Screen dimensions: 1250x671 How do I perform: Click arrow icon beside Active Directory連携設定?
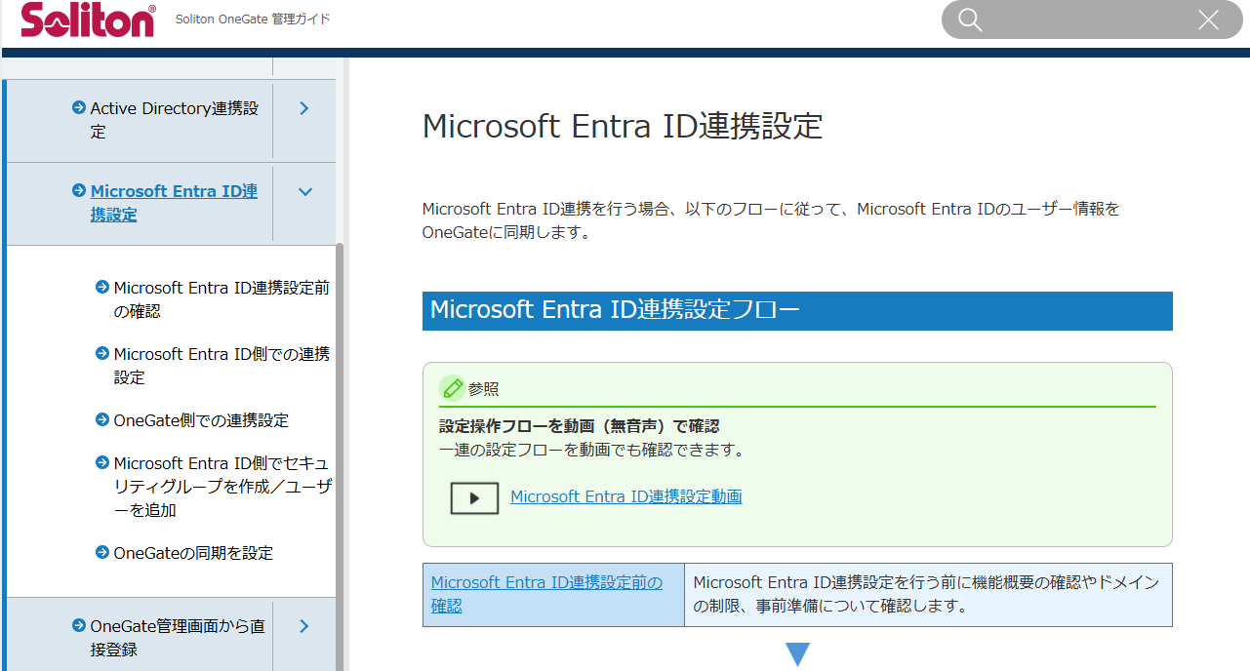pyautogui.click(x=79, y=107)
